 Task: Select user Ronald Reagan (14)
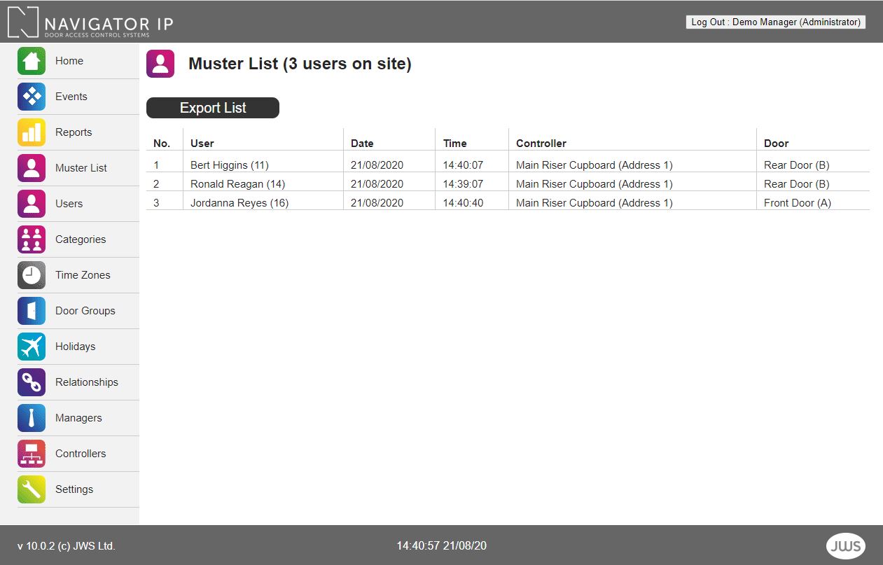point(237,184)
